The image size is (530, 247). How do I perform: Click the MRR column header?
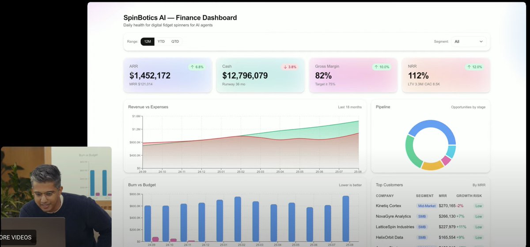tap(443, 195)
